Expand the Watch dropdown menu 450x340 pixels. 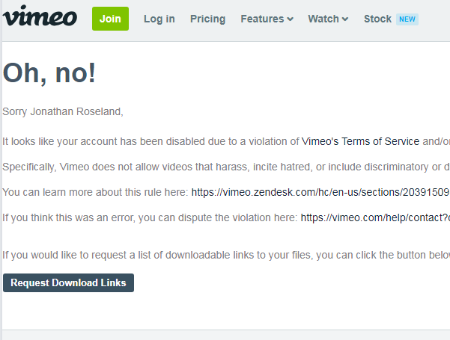pos(328,19)
